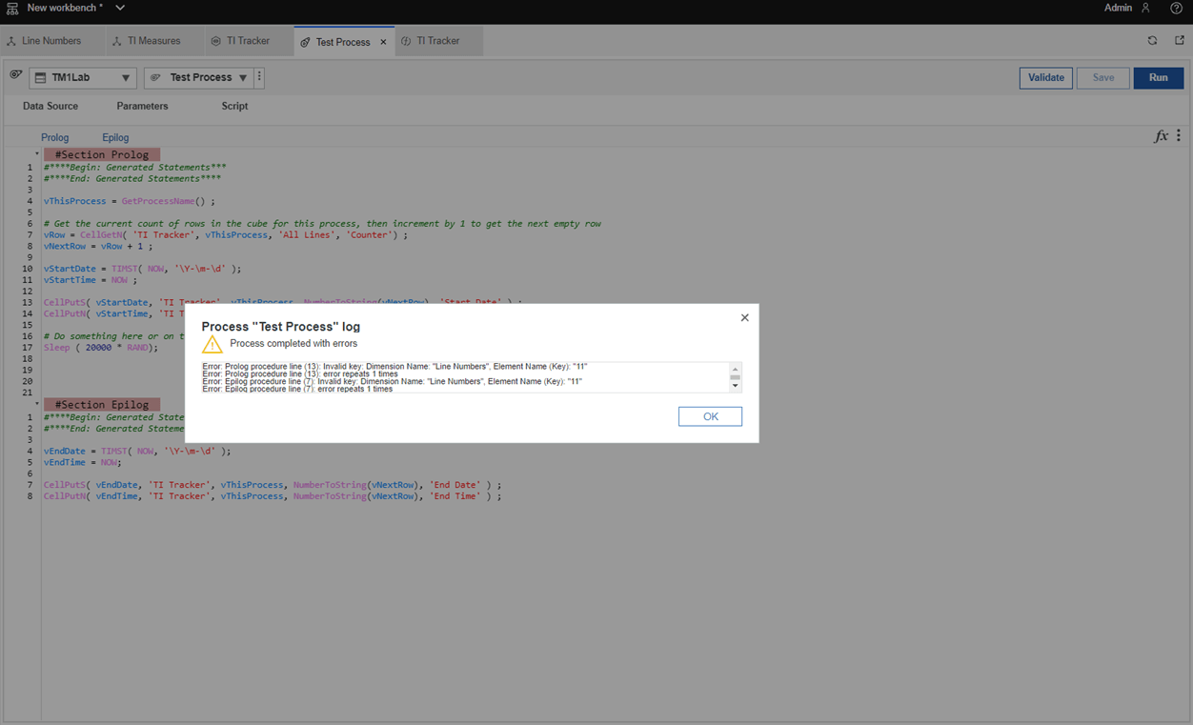
Task: Click the warning triangle icon in the dialog
Action: (212, 344)
